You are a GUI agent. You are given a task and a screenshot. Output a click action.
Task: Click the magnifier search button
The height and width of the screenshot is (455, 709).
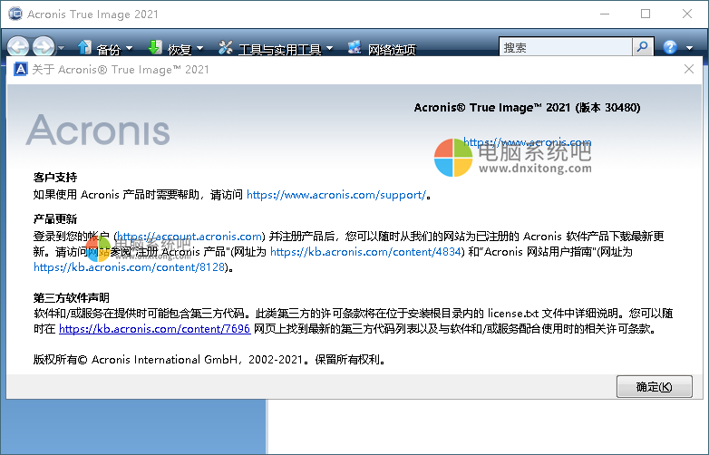click(643, 47)
